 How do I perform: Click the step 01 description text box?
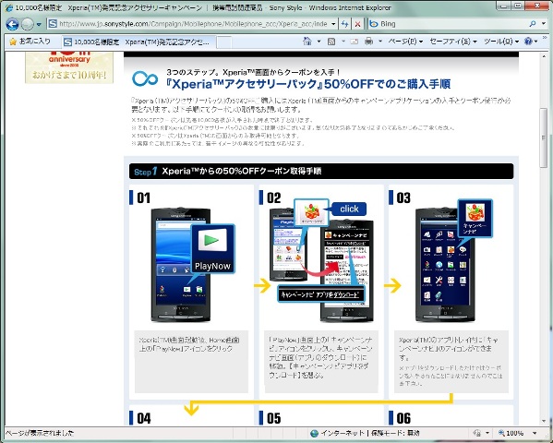click(x=191, y=362)
